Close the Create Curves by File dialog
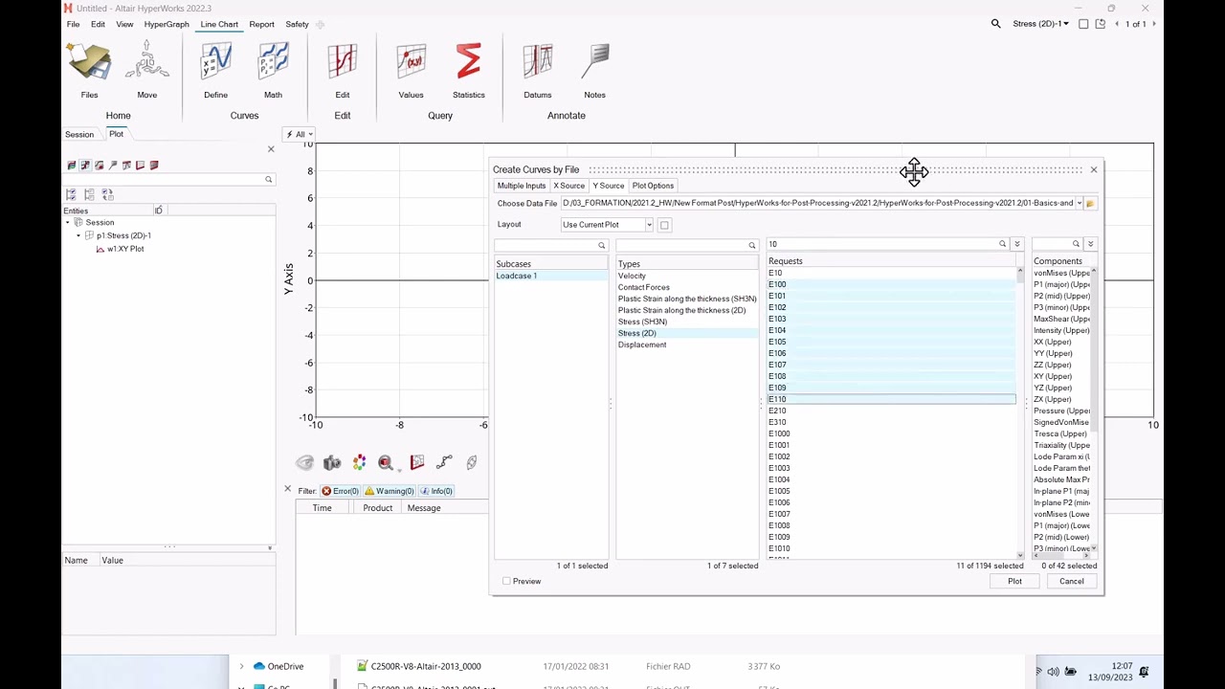This screenshot has height=689, width=1225. [1094, 169]
